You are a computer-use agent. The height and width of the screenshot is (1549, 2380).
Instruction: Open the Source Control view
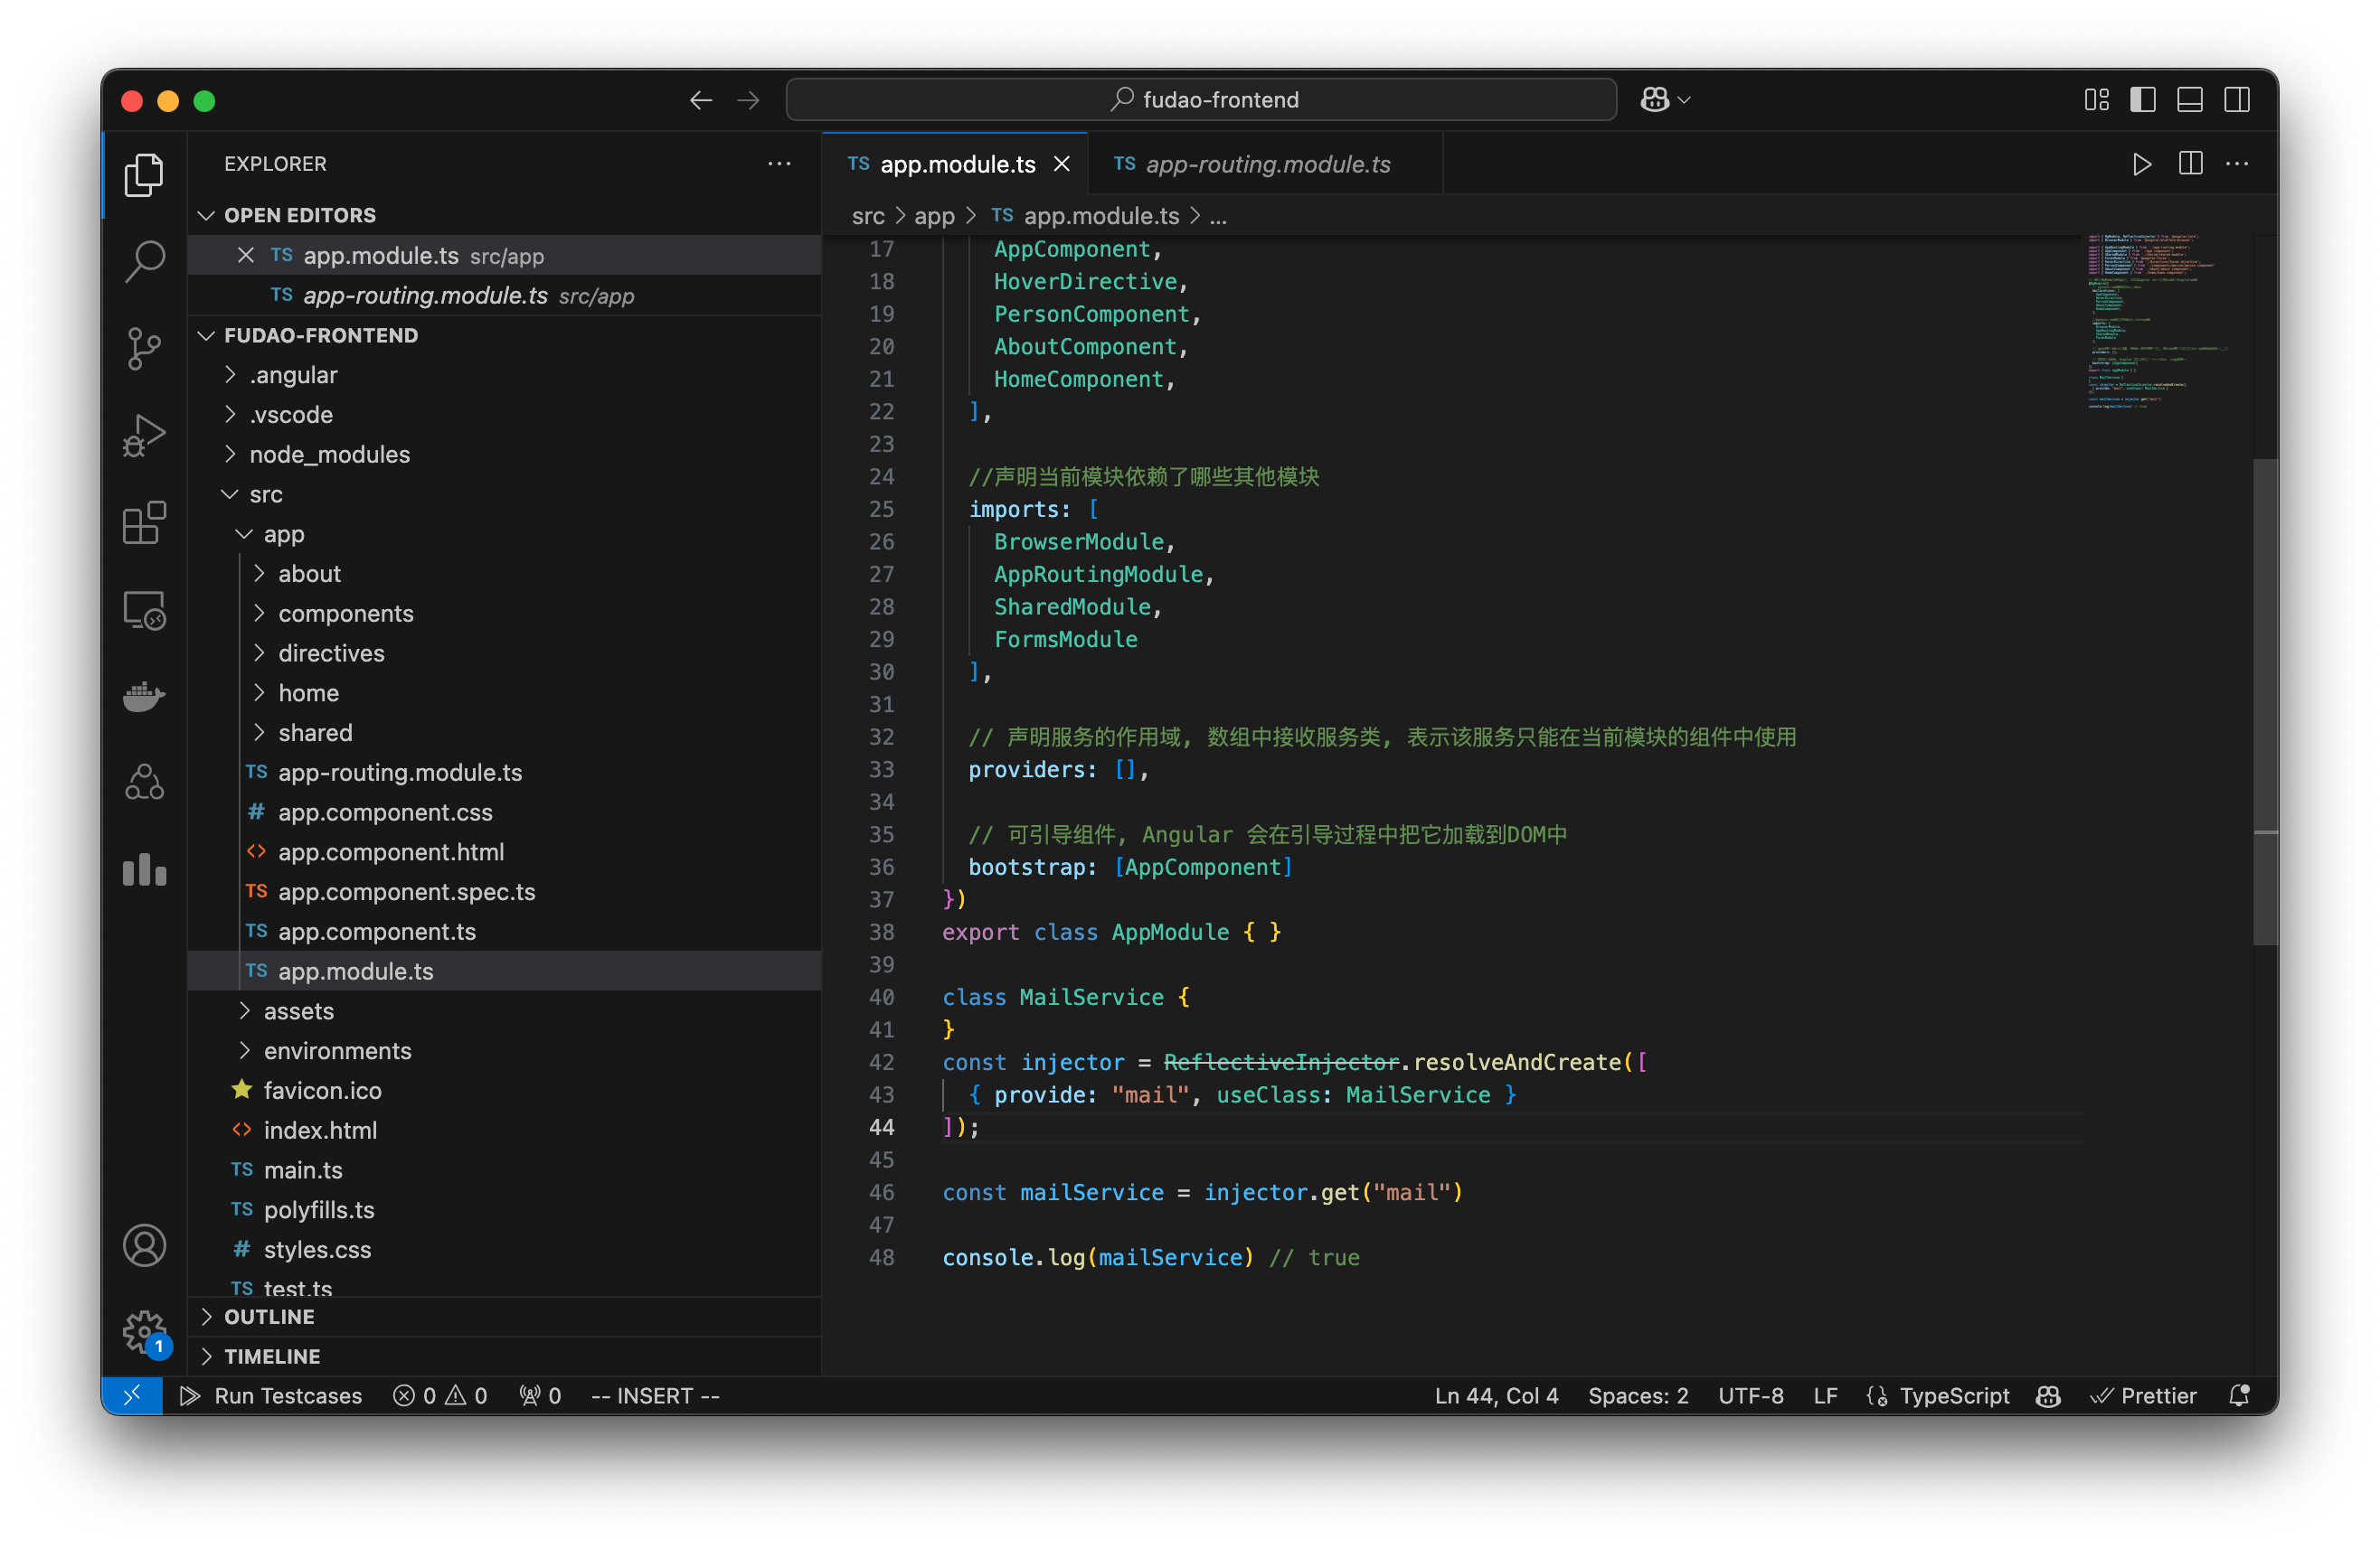144,348
